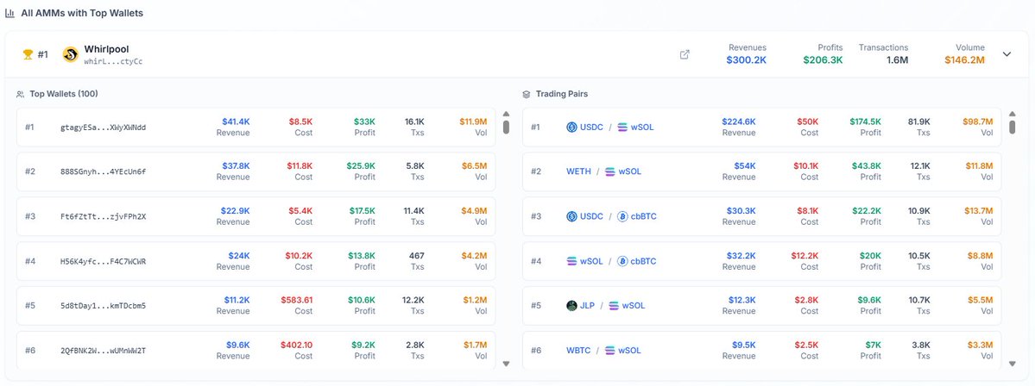Click JLP token link
This screenshot has height=386, width=1035.
(588, 306)
